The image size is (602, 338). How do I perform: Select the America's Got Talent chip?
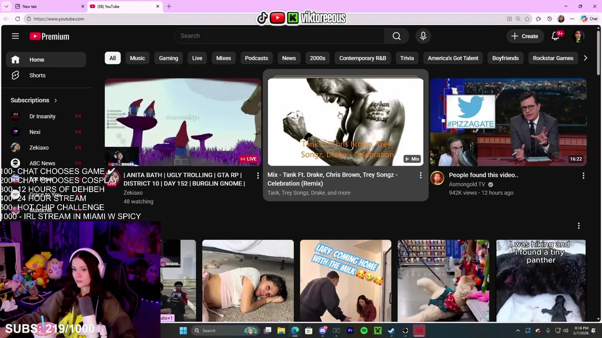point(453,58)
